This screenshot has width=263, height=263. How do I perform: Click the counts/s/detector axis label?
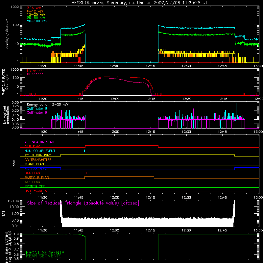click(x=7, y=34)
